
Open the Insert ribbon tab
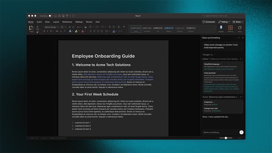pyautogui.click(x=39, y=22)
